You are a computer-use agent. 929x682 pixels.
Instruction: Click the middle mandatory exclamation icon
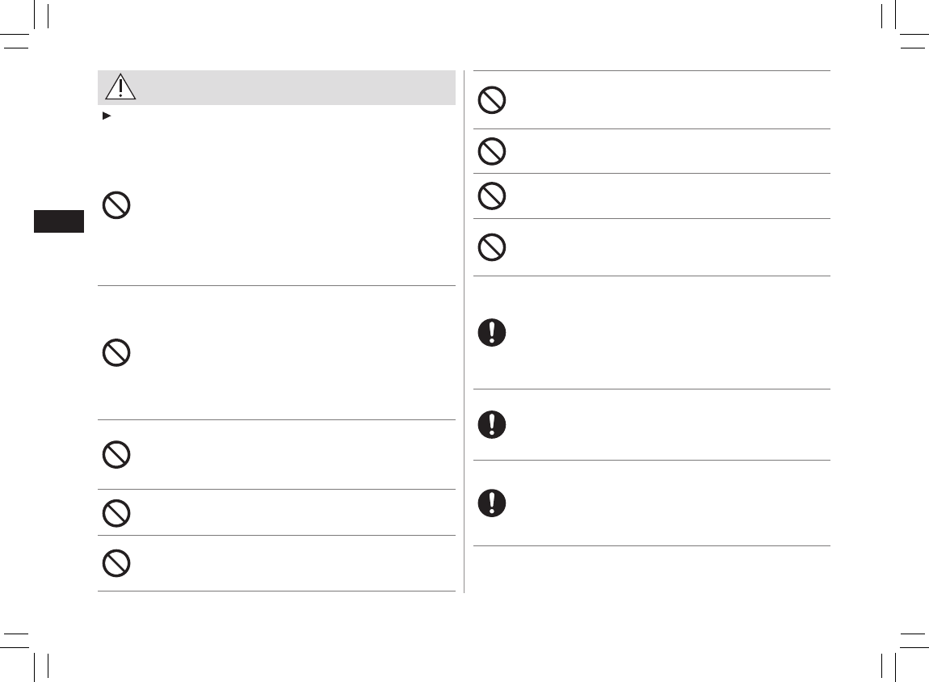tap(492, 425)
